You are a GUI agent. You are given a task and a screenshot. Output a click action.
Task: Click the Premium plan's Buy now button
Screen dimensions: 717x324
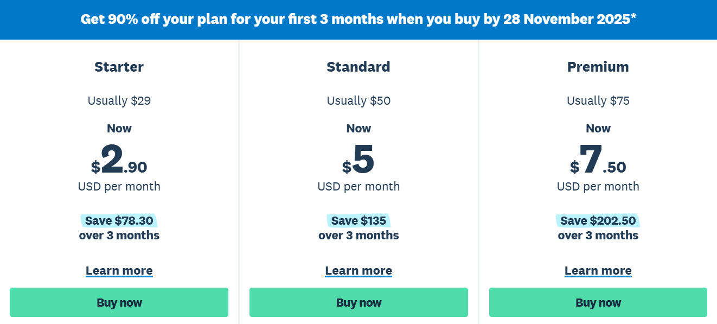pos(598,302)
